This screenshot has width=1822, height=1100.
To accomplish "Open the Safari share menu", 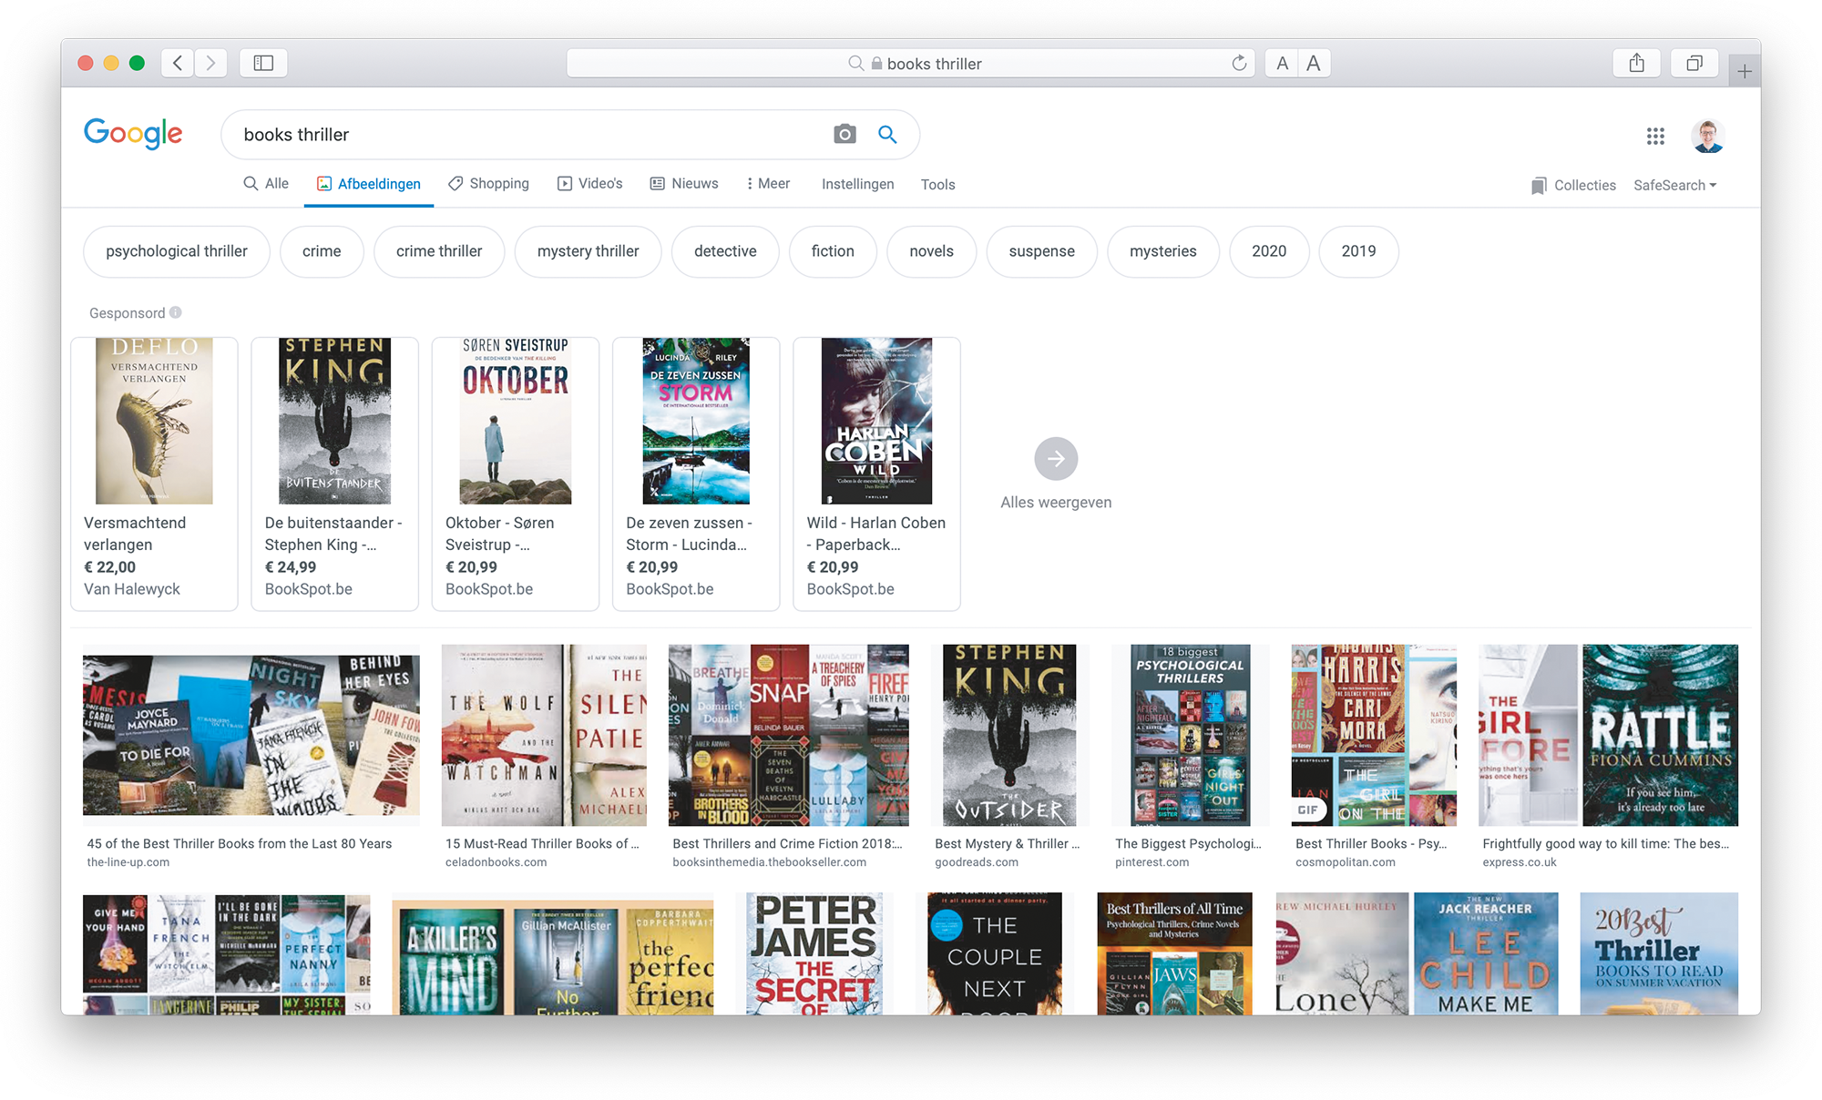I will (1637, 63).
